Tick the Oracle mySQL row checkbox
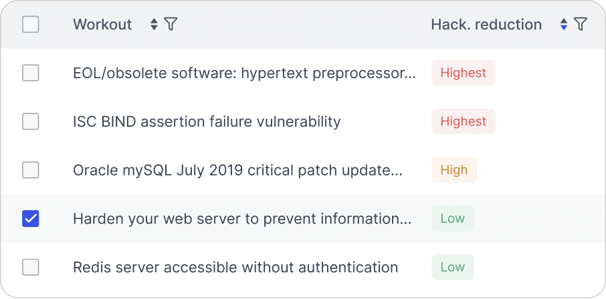Screen dimensions: 606x299 [x=31, y=170]
